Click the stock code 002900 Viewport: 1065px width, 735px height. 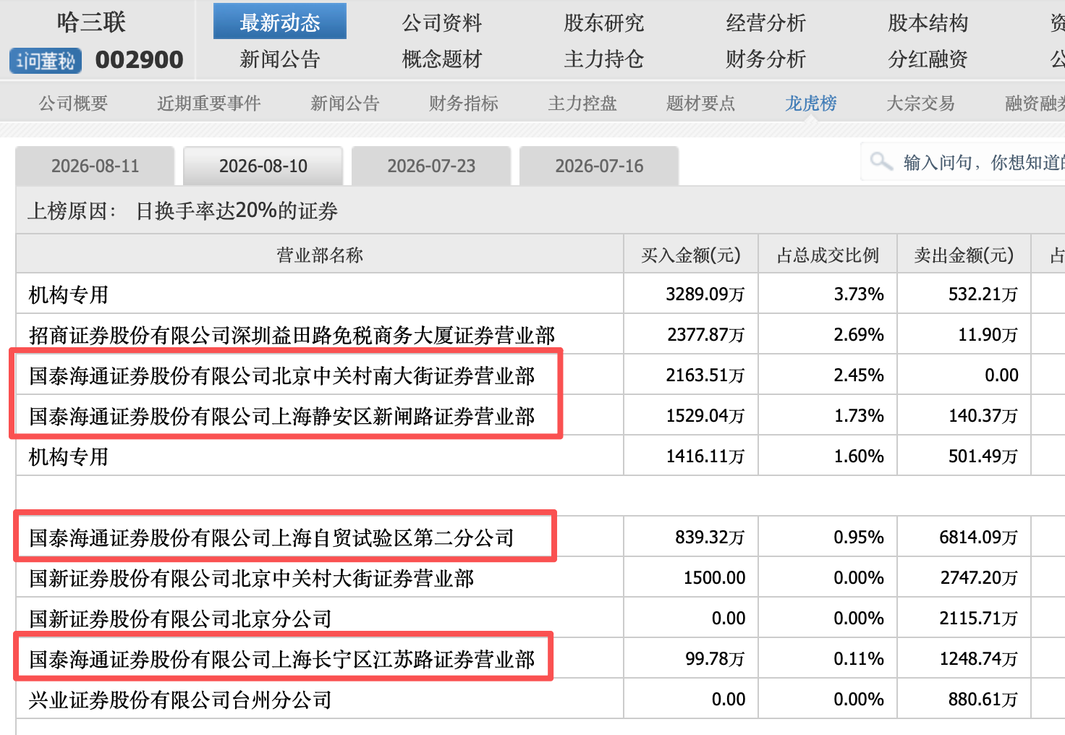coord(140,60)
